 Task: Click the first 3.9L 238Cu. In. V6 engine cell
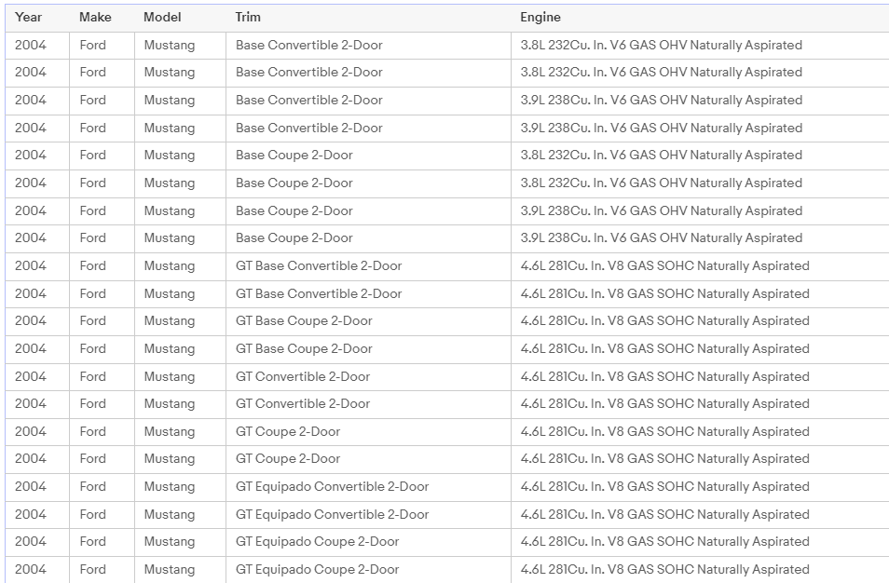(661, 100)
